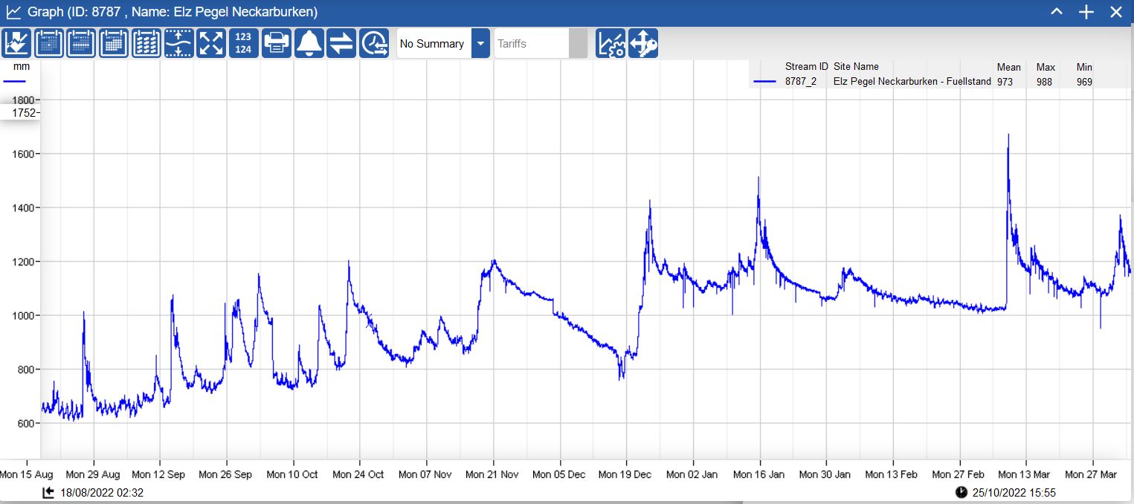Toggle the compare arrows icon
1134x504 pixels.
click(341, 42)
